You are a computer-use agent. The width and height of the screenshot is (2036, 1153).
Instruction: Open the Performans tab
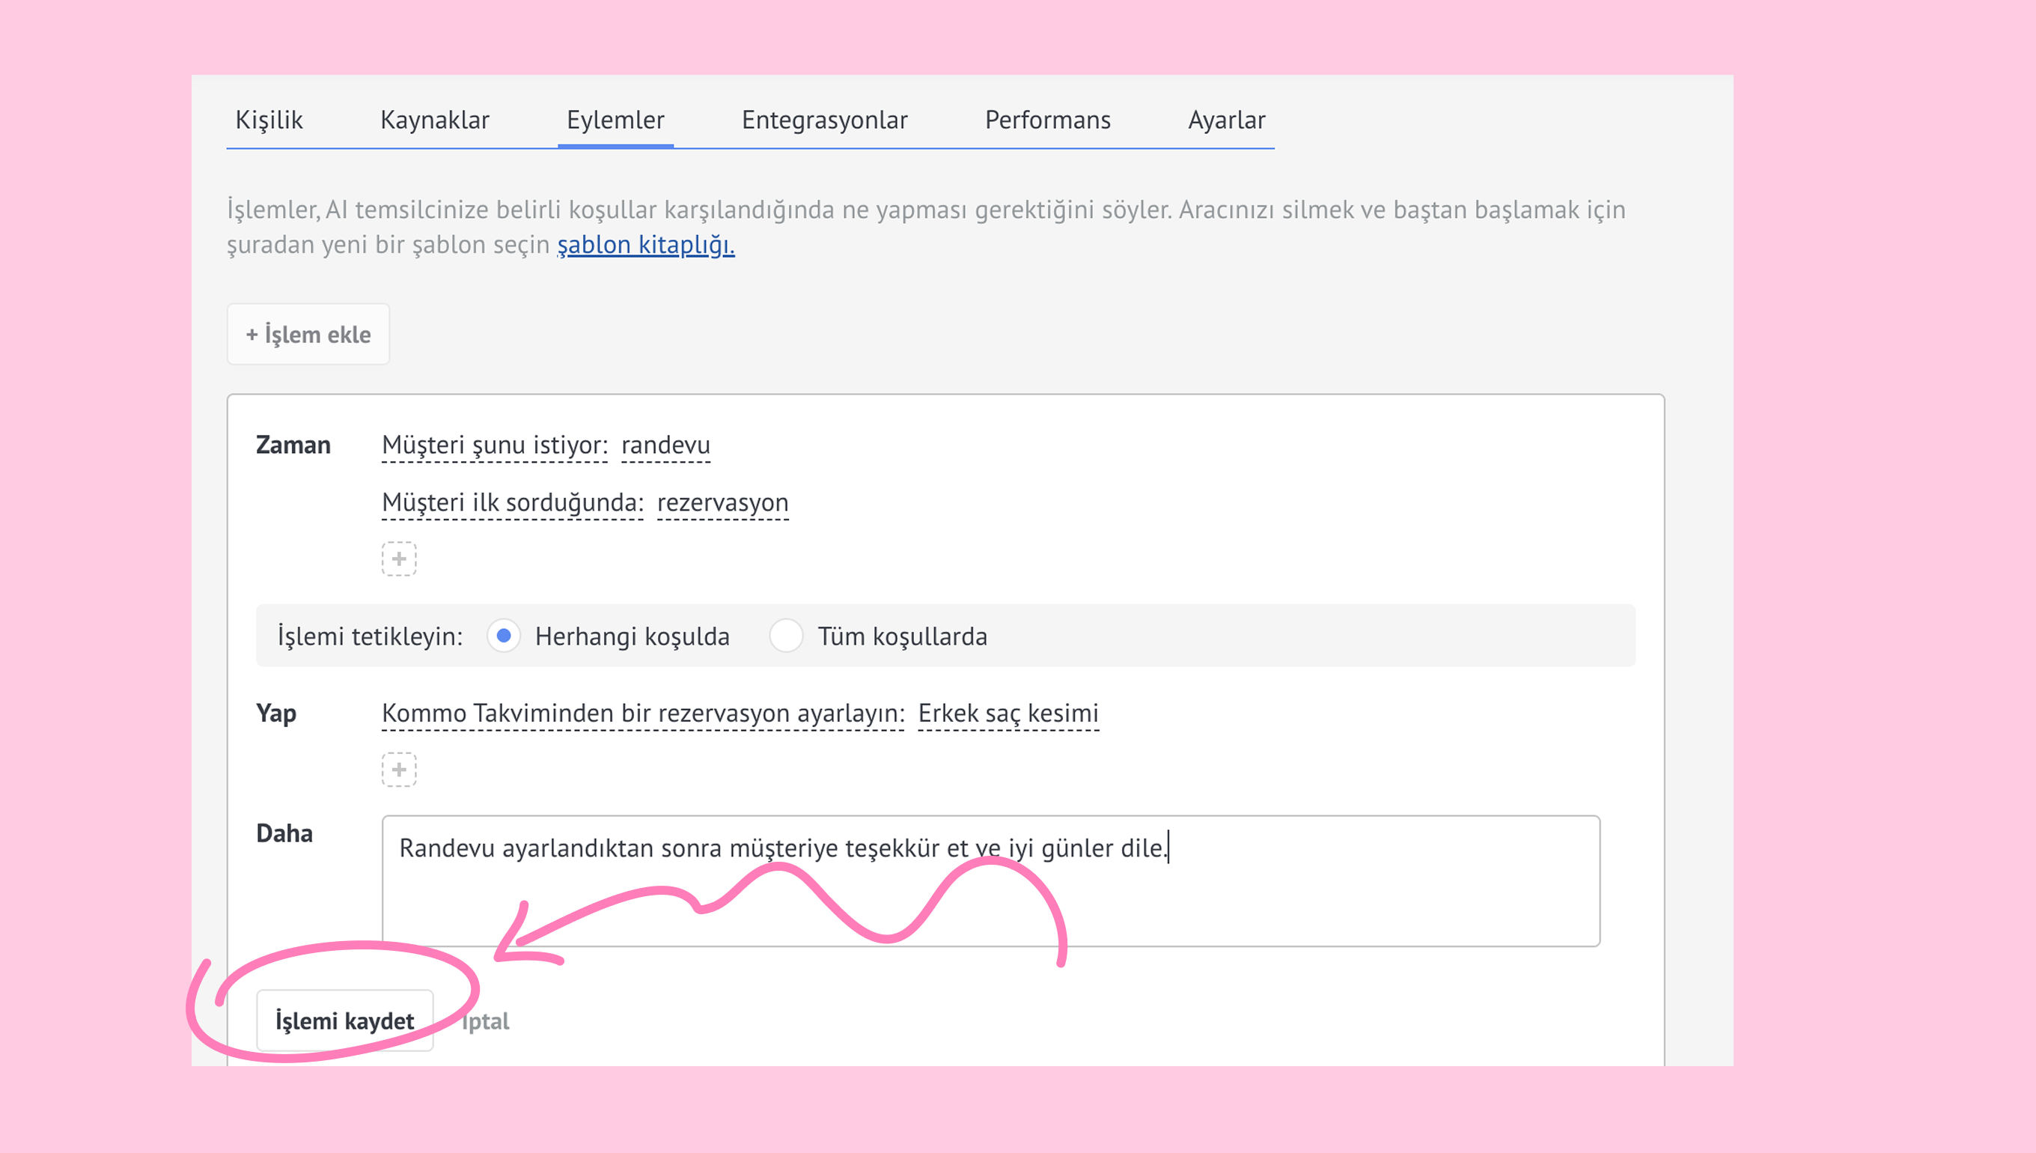tap(1047, 120)
